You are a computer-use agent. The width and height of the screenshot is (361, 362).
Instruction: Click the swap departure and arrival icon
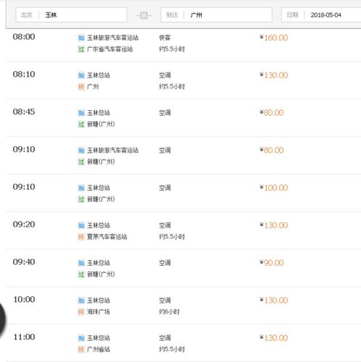(144, 15)
